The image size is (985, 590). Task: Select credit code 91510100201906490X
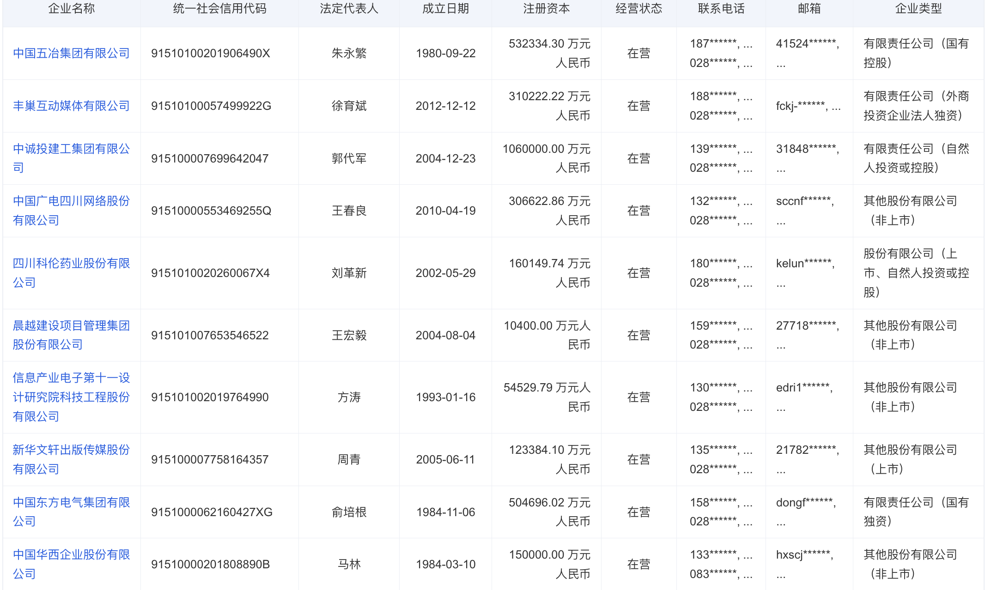click(211, 53)
